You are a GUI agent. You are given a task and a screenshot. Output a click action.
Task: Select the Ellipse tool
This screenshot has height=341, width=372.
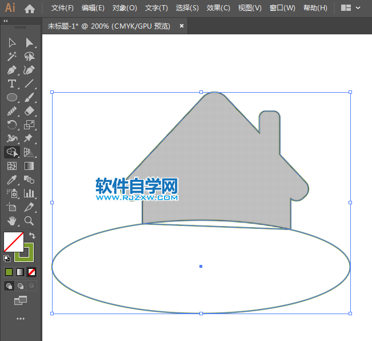pos(12,97)
